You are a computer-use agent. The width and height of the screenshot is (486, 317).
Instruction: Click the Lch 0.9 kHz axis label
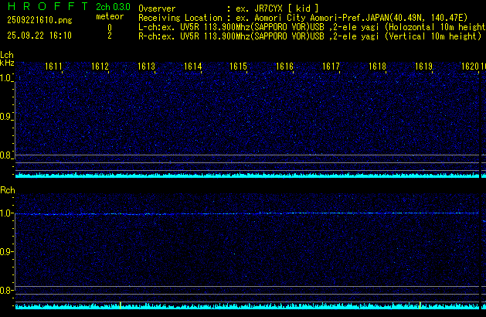[7, 117]
